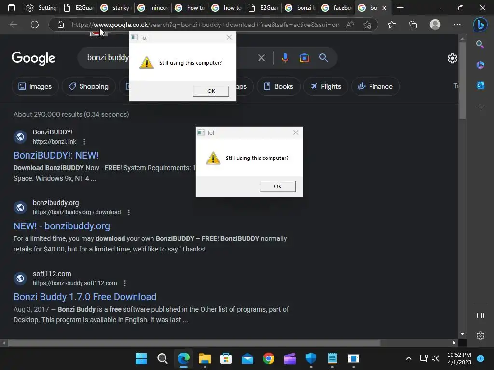
Task: Click the Edge tab actions menu icon
Action: click(12, 8)
